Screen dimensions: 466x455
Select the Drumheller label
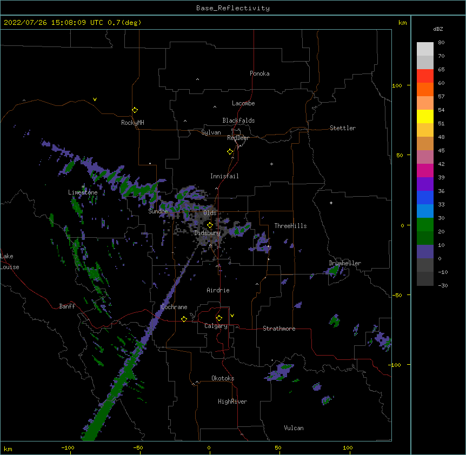tap(345, 263)
